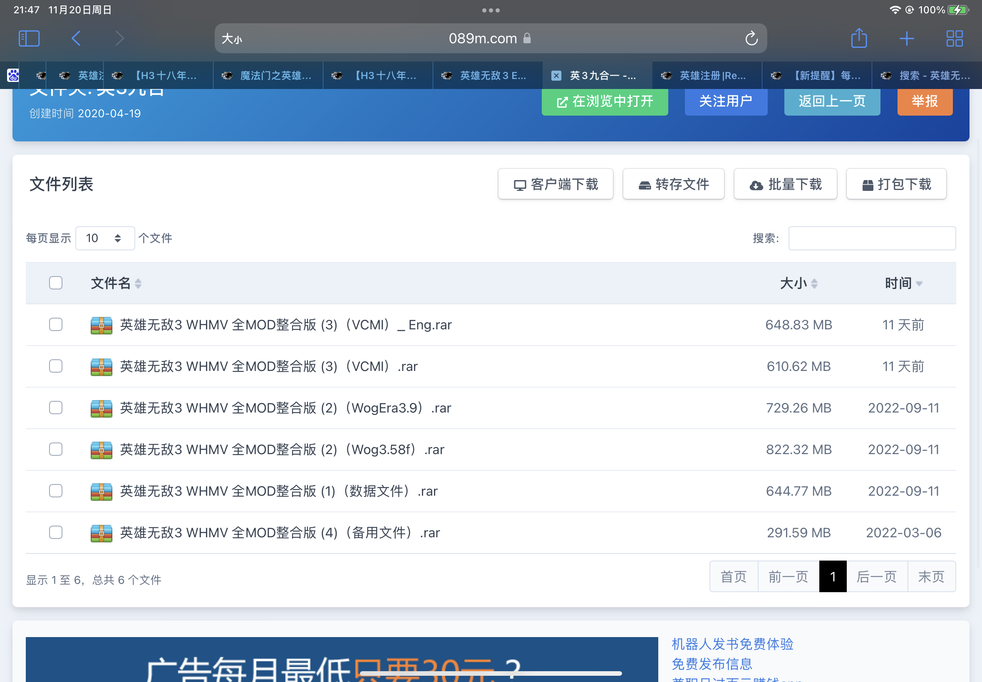Viewport: 982px width, 682px height.
Task: Click the rar icon of VCMI _ Eng.rar
Action: tap(102, 325)
